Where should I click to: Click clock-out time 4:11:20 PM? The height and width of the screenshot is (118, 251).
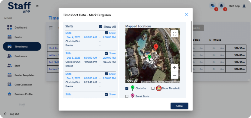(x=109, y=62)
